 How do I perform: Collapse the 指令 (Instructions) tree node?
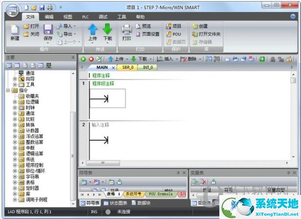click(x=8, y=90)
